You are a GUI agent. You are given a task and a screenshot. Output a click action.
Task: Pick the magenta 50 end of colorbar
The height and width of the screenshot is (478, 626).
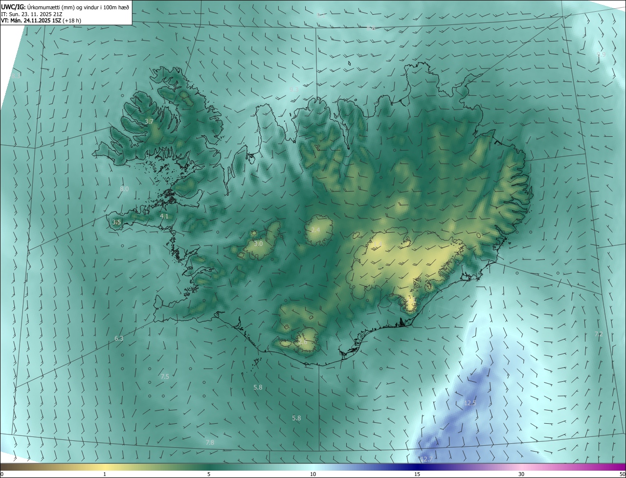(622, 474)
